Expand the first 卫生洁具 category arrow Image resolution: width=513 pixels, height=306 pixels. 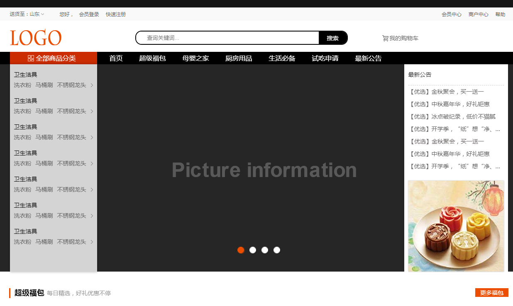[92, 85]
